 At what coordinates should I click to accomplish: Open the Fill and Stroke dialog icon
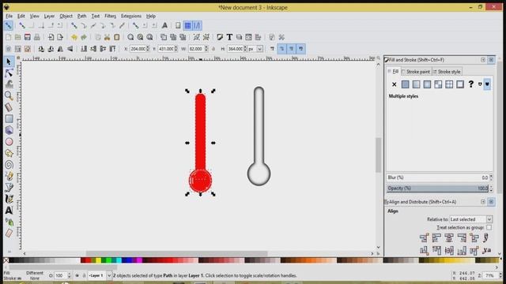pyautogui.click(x=220, y=37)
